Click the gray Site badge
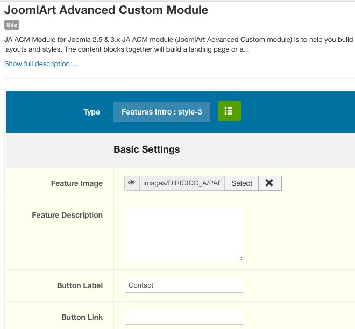This screenshot has width=355, height=329. tap(12, 25)
